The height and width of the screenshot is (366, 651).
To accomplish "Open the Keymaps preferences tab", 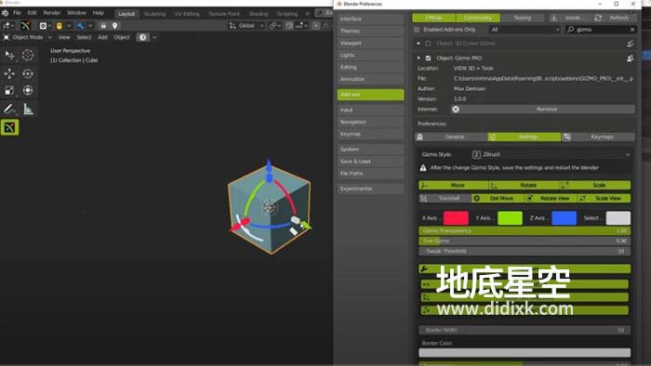I will pyautogui.click(x=598, y=137).
